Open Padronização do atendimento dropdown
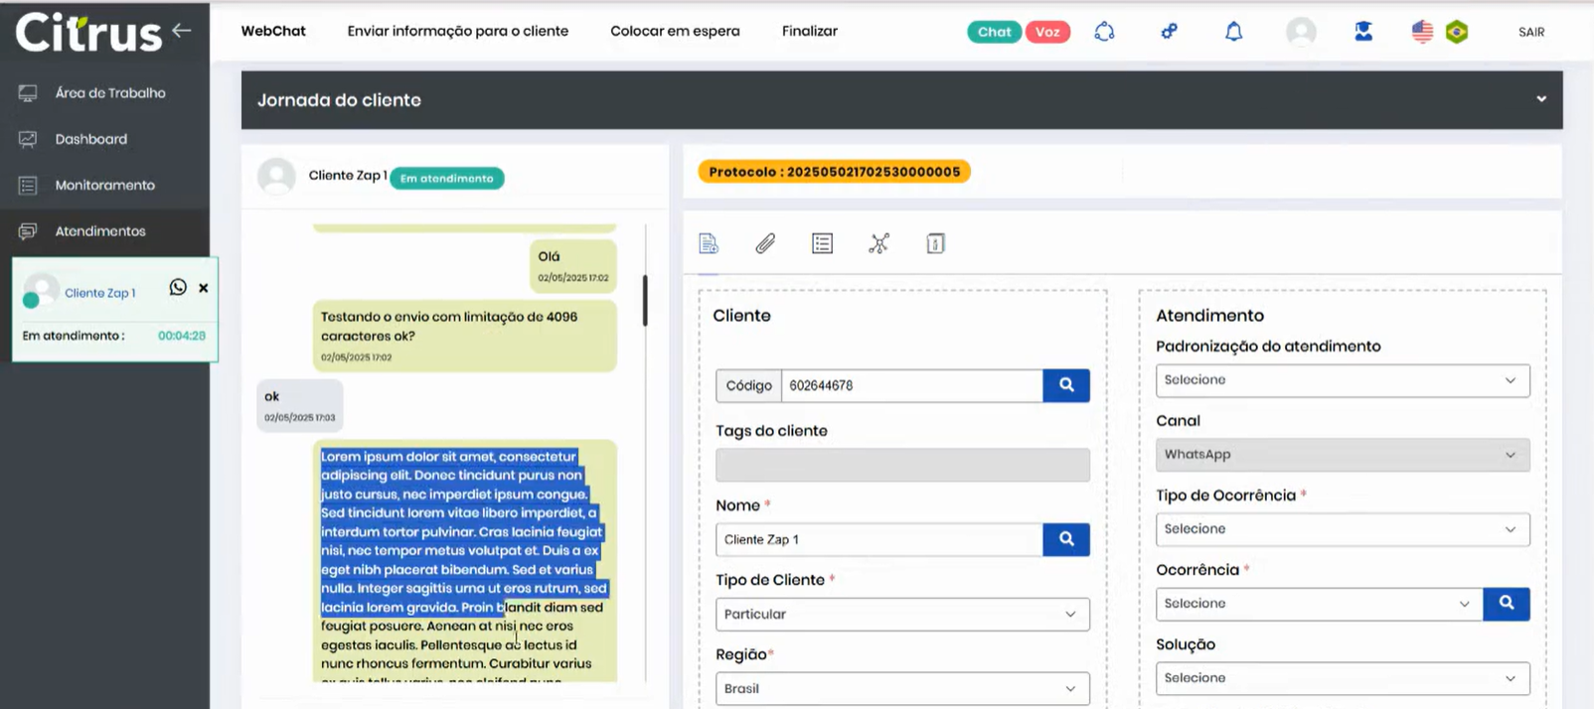Image resolution: width=1594 pixels, height=709 pixels. coord(1342,380)
